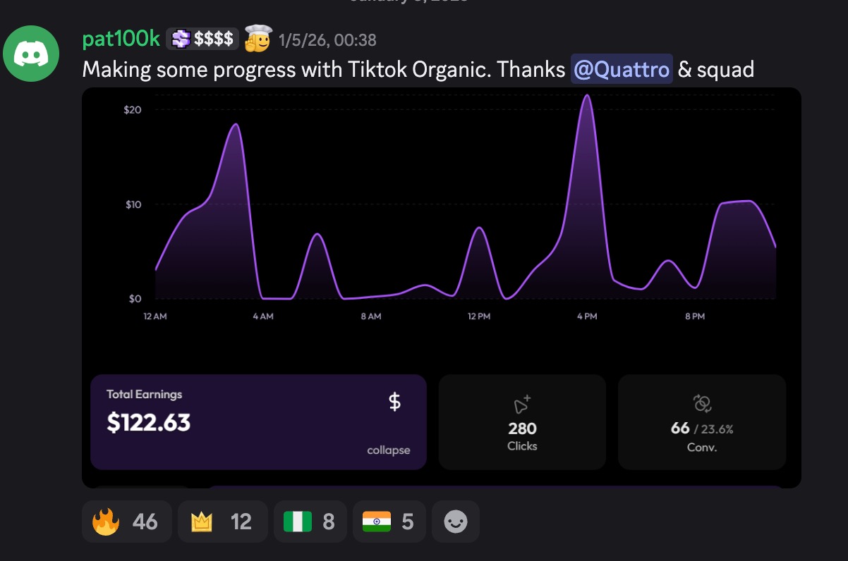Click the chart's highest peak near 4 PM

[x=586, y=96]
